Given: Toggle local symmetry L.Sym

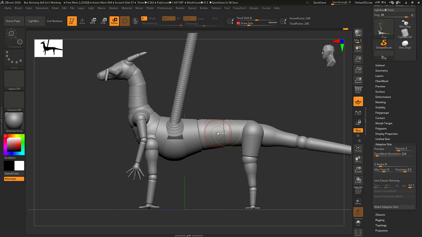Looking at the screenshot, I should [358, 112].
